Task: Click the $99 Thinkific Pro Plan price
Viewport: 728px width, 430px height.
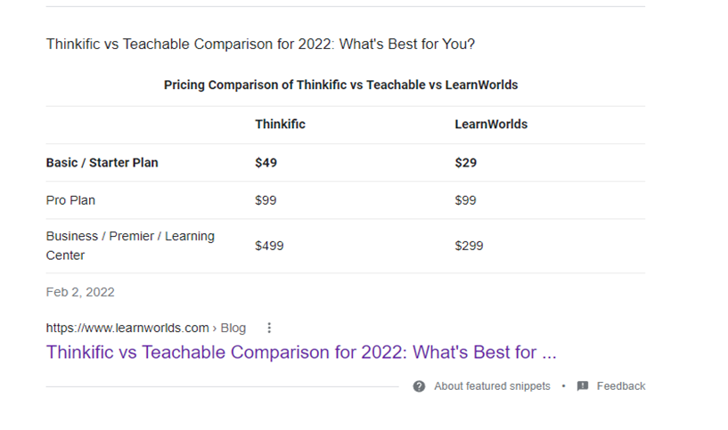Action: coord(266,200)
